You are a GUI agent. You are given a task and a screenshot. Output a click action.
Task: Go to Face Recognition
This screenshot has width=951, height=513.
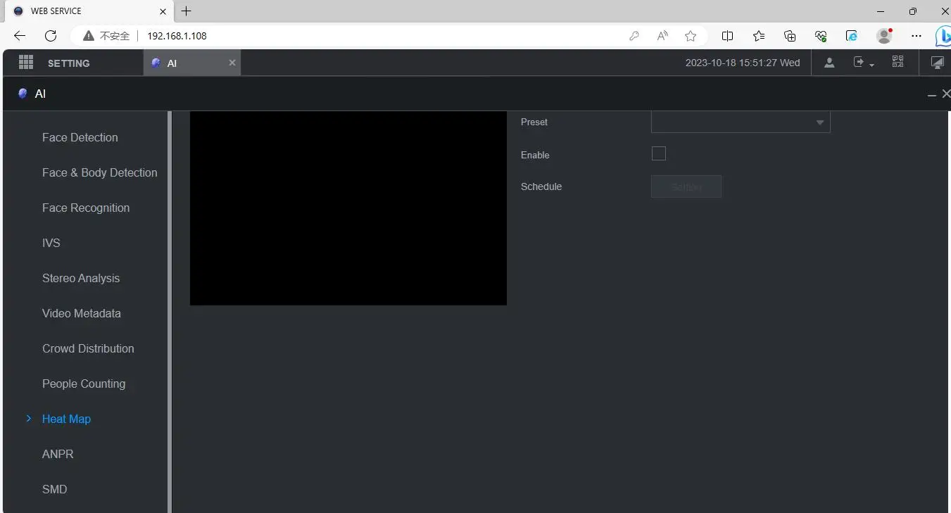pyautogui.click(x=86, y=208)
